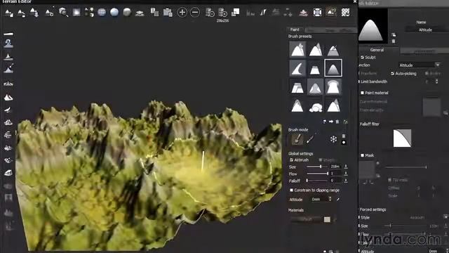This screenshot has width=449, height=253.
Task: Choose the white-framed dome brush preset
Action: [333, 68]
